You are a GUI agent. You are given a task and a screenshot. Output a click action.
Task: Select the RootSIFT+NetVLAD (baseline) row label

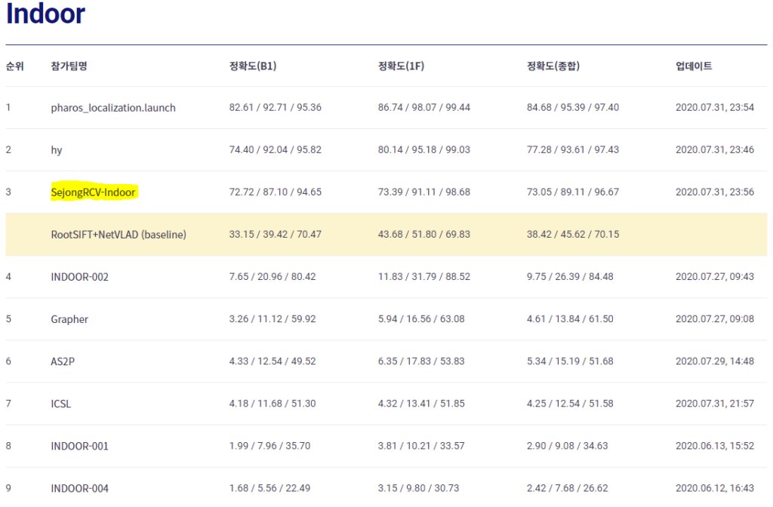pos(119,235)
